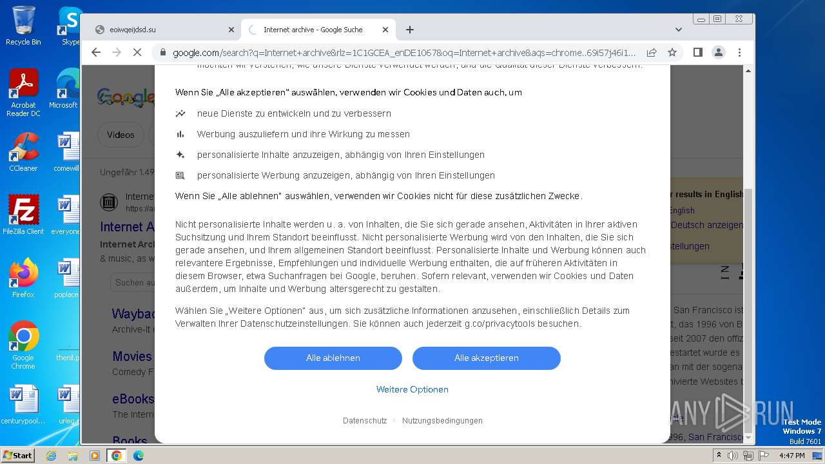825x464 pixels.
Task: Open Windows Explorer folder in taskbar
Action: click(73, 456)
